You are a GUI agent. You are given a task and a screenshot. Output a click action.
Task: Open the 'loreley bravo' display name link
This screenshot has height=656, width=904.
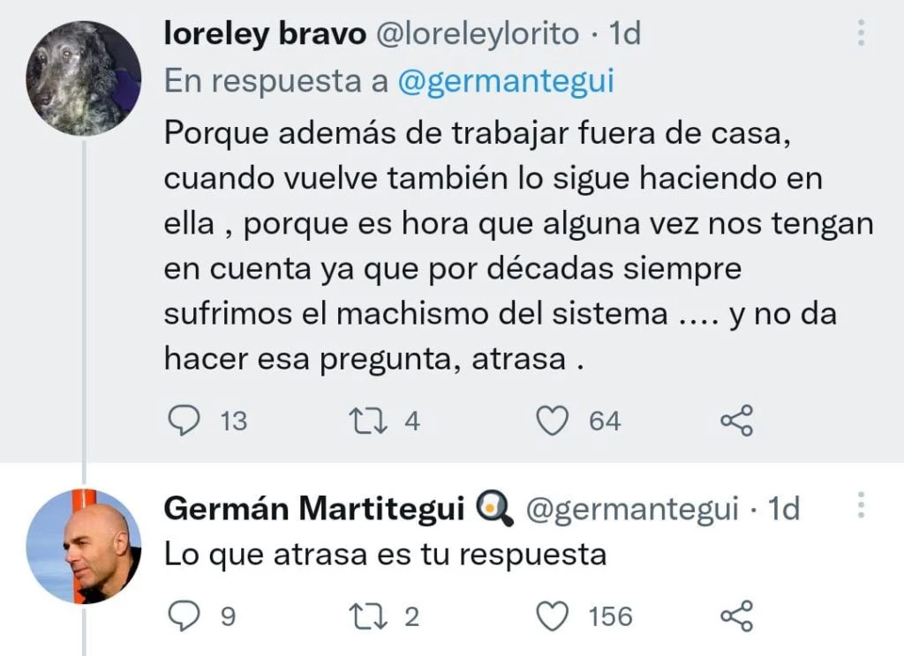(265, 34)
